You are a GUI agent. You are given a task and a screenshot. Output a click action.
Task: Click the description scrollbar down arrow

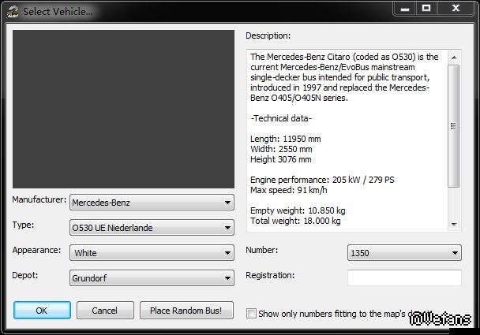454,225
